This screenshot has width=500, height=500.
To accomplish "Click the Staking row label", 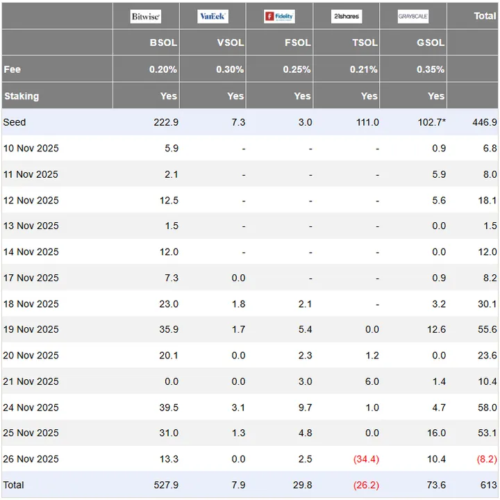I will click(x=21, y=96).
